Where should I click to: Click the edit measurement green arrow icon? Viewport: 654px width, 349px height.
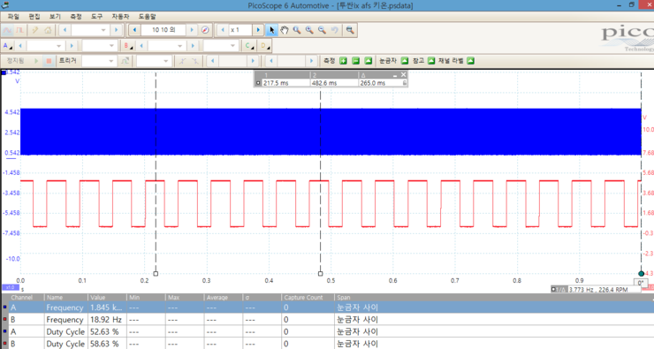point(369,61)
